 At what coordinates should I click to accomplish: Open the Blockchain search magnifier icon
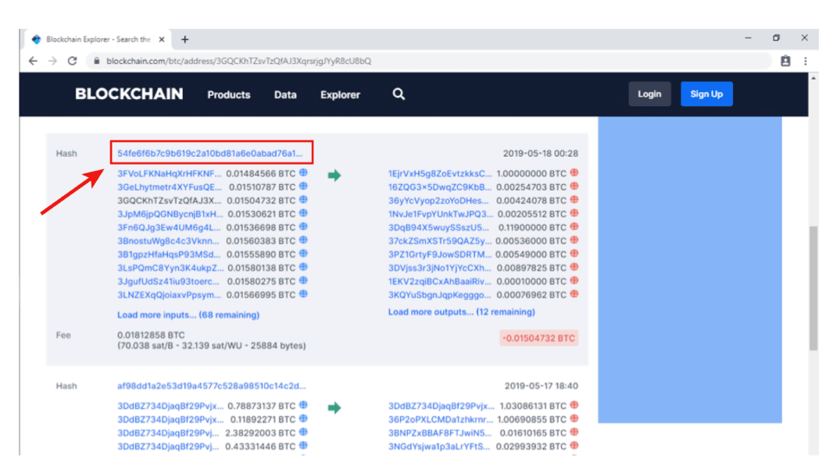point(398,94)
